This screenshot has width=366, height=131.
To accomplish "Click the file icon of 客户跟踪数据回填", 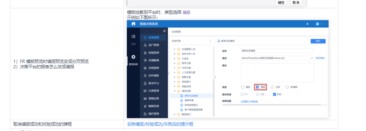I will pos(182,110).
